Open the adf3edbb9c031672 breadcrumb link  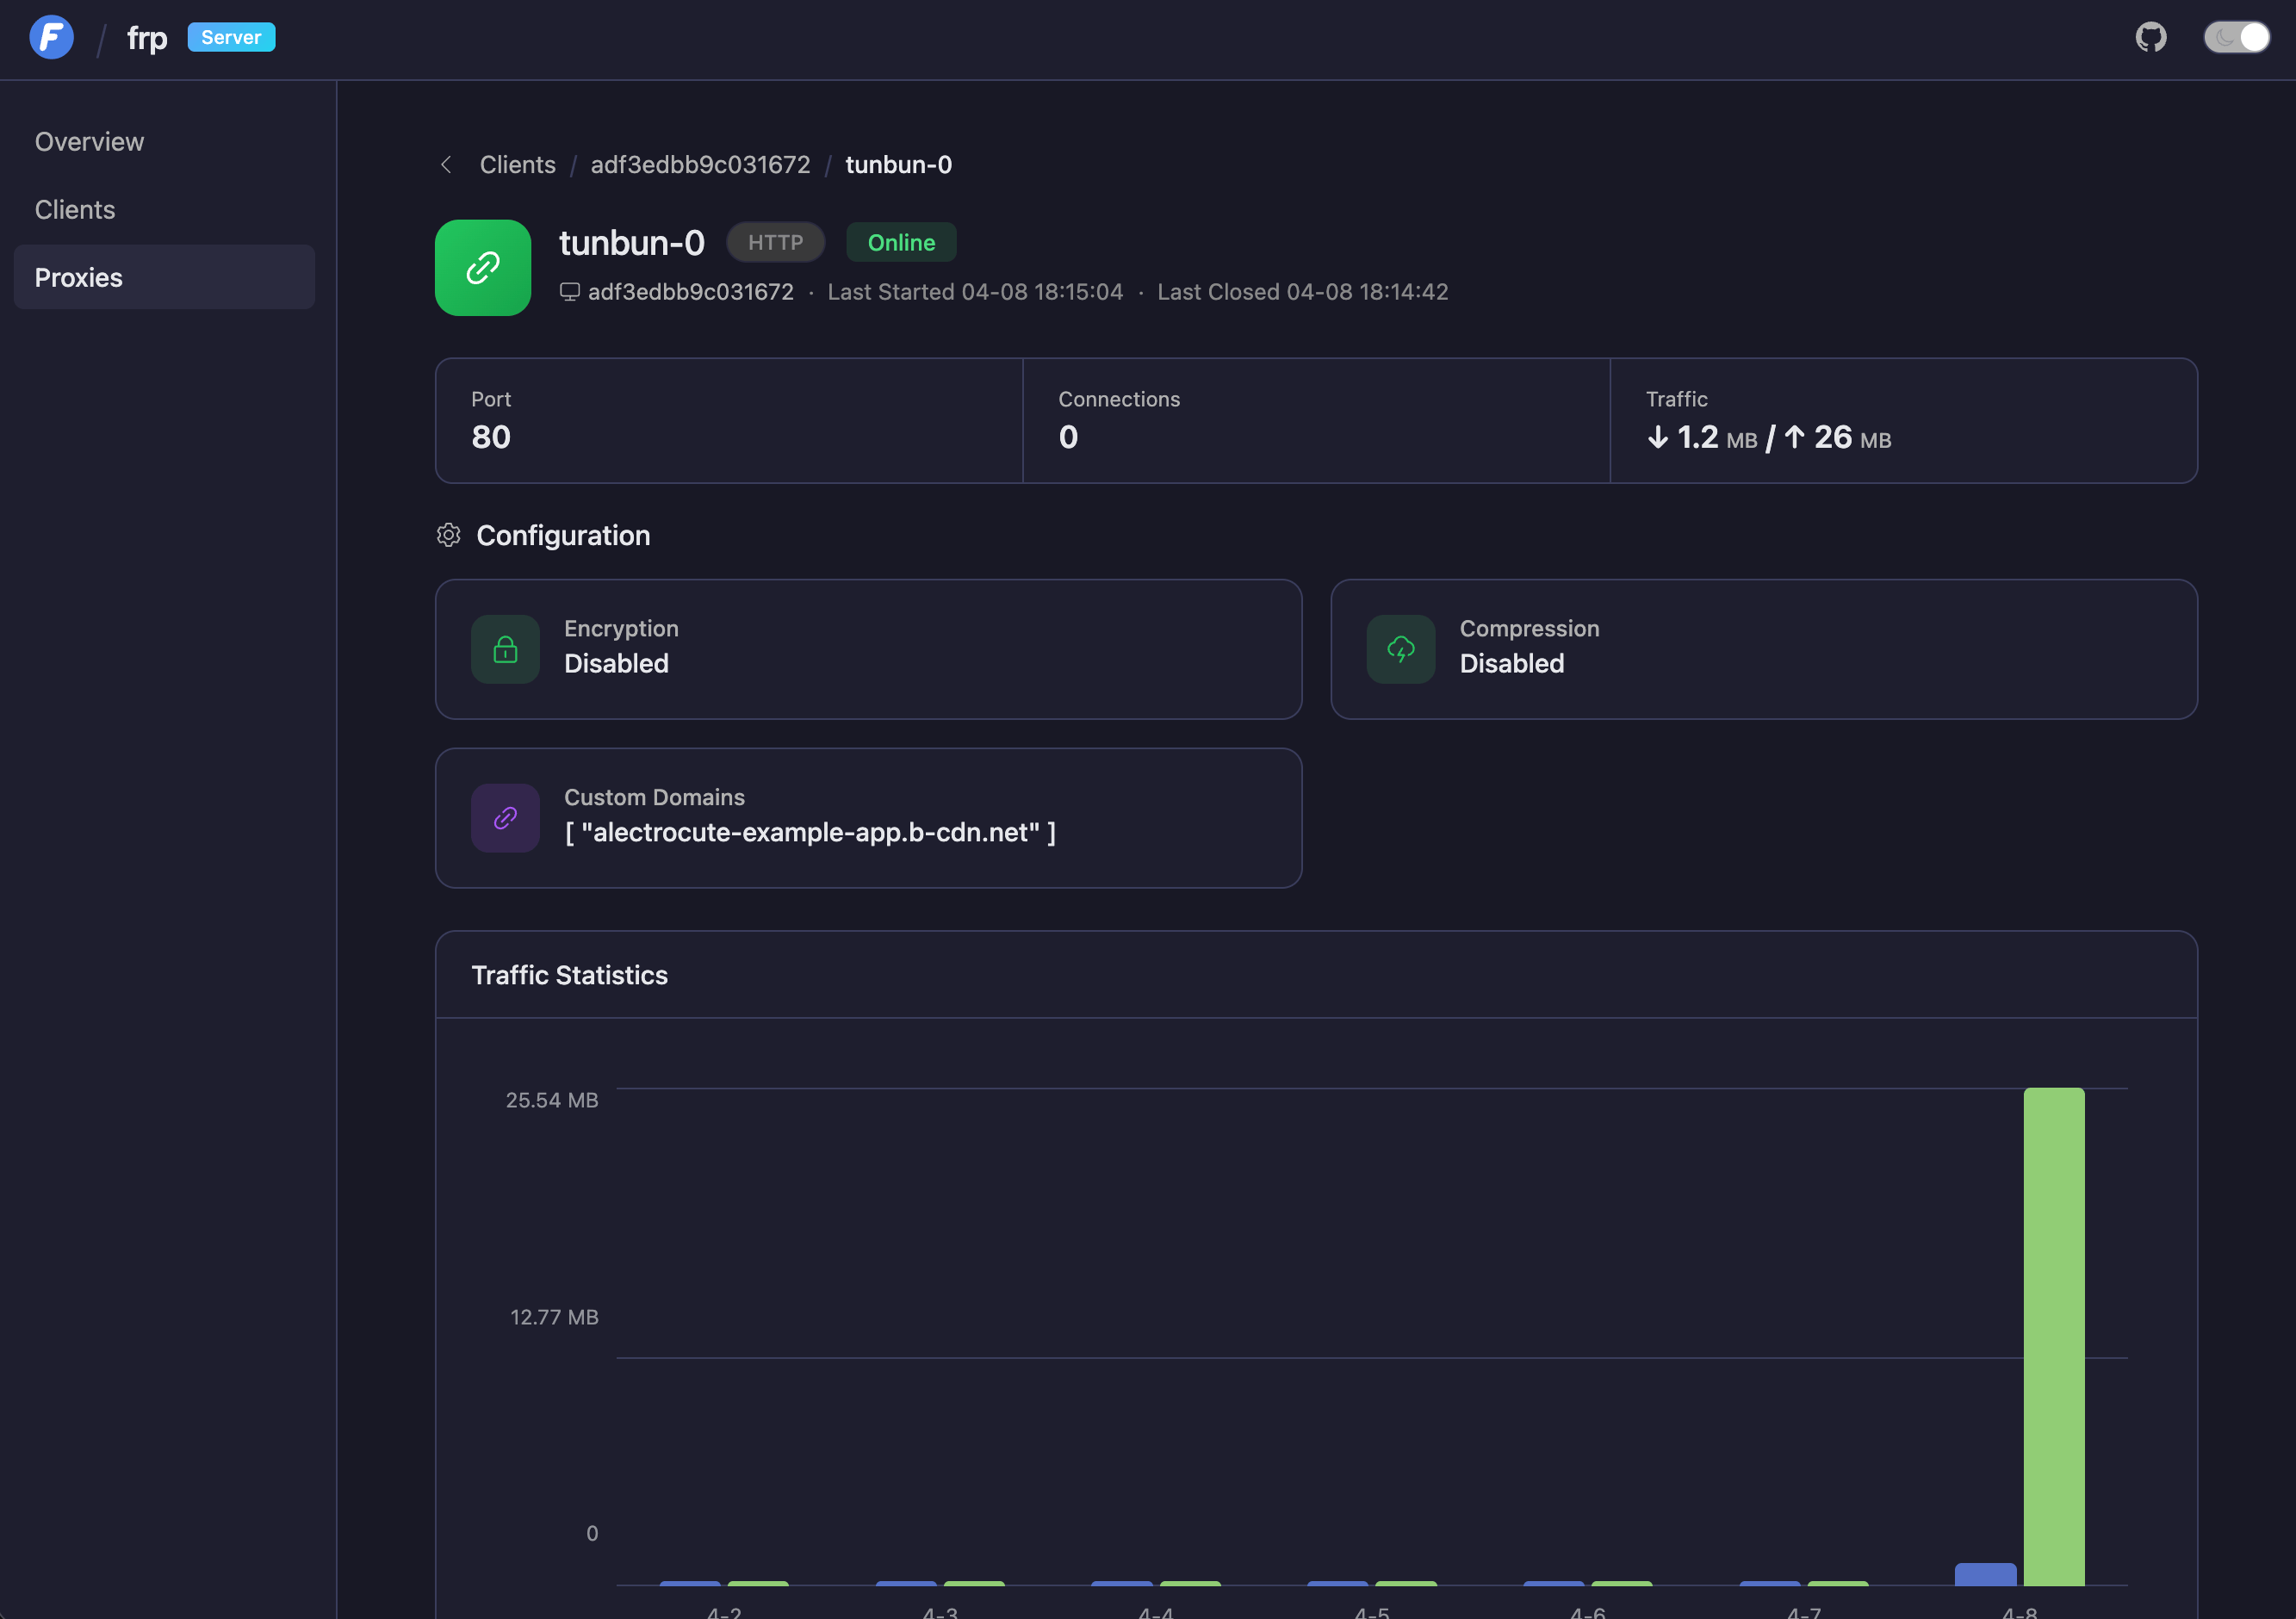(700, 165)
